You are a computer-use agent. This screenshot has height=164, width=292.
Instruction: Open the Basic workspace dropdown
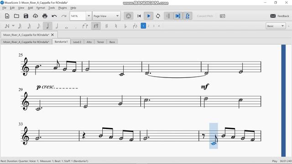coord(276,26)
